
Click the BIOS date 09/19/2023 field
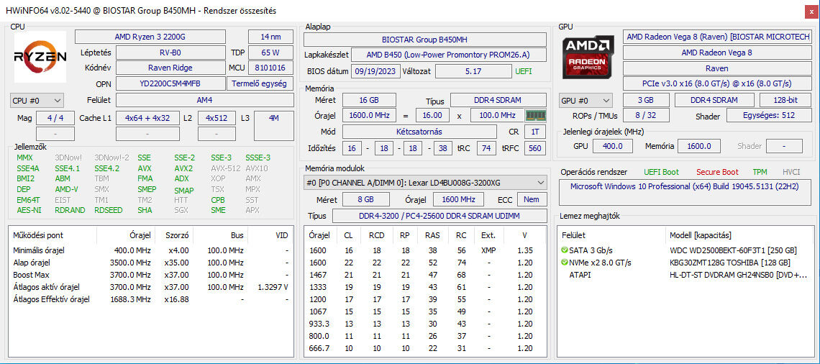[x=376, y=71]
